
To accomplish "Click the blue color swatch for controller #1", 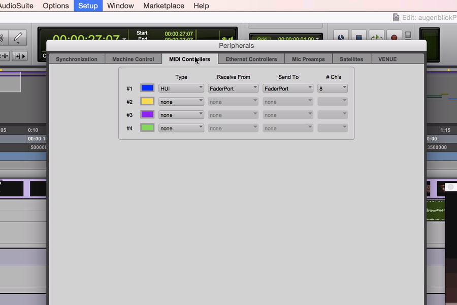I will click(x=147, y=88).
